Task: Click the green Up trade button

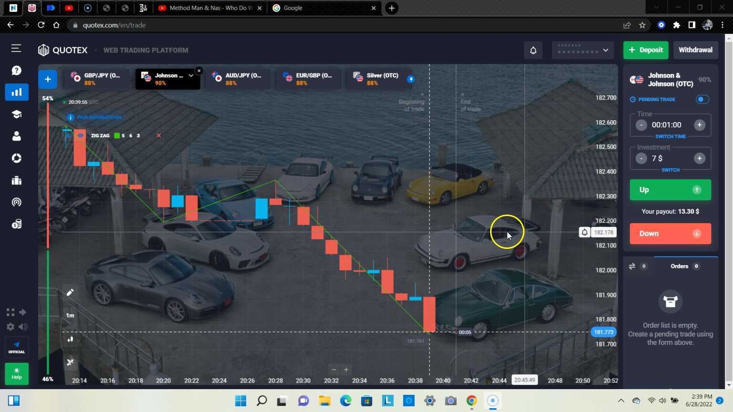Action: [x=670, y=190]
